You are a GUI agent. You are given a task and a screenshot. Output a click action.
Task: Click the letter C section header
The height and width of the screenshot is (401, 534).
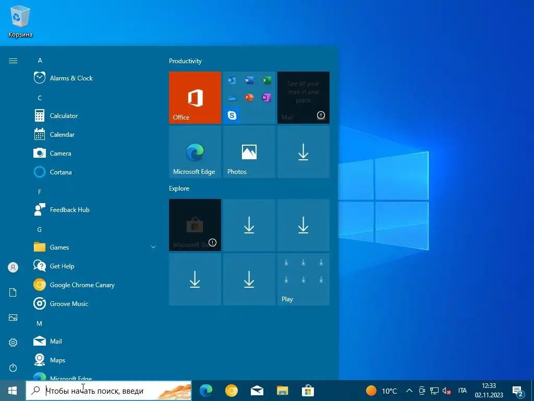(40, 98)
